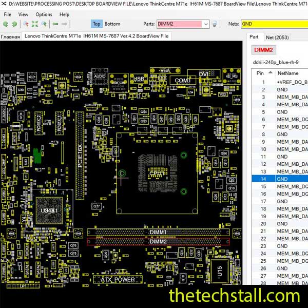
Task: Select the Главная tab
Action: [x=10, y=37]
